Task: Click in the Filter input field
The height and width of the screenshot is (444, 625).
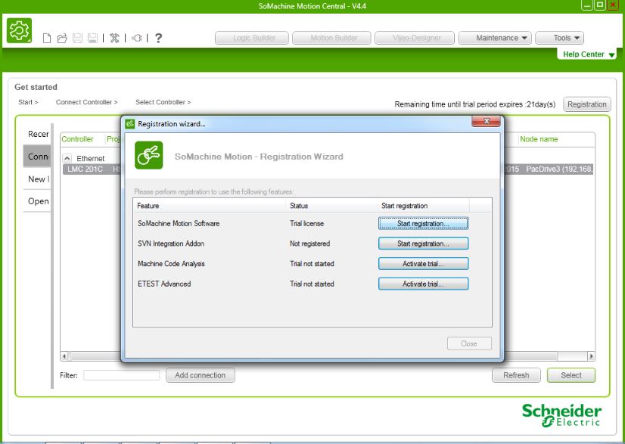Action: coord(122,375)
